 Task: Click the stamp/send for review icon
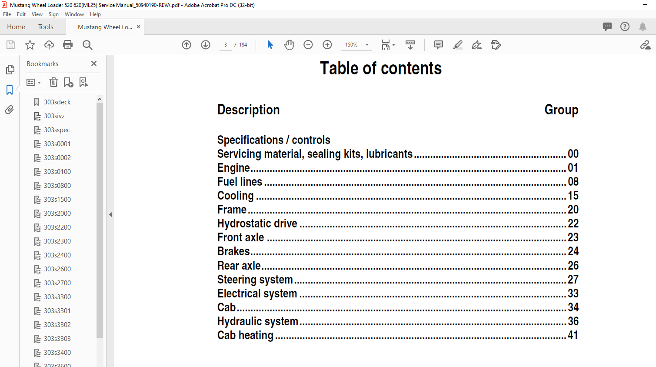click(x=496, y=45)
